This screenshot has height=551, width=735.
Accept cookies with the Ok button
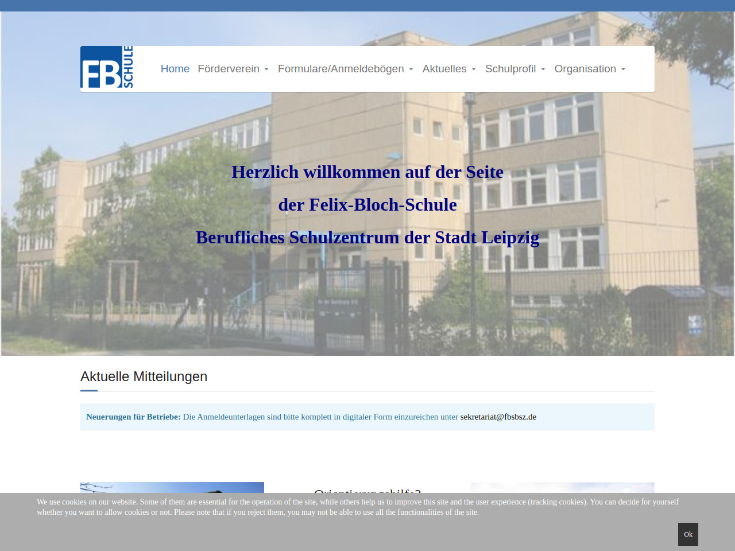click(687, 534)
